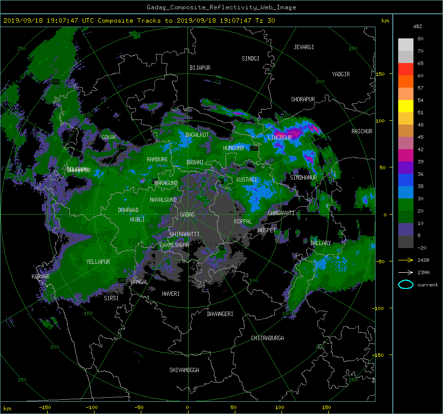
Task: Click the SINDHANUR city label
Action: tap(303, 178)
